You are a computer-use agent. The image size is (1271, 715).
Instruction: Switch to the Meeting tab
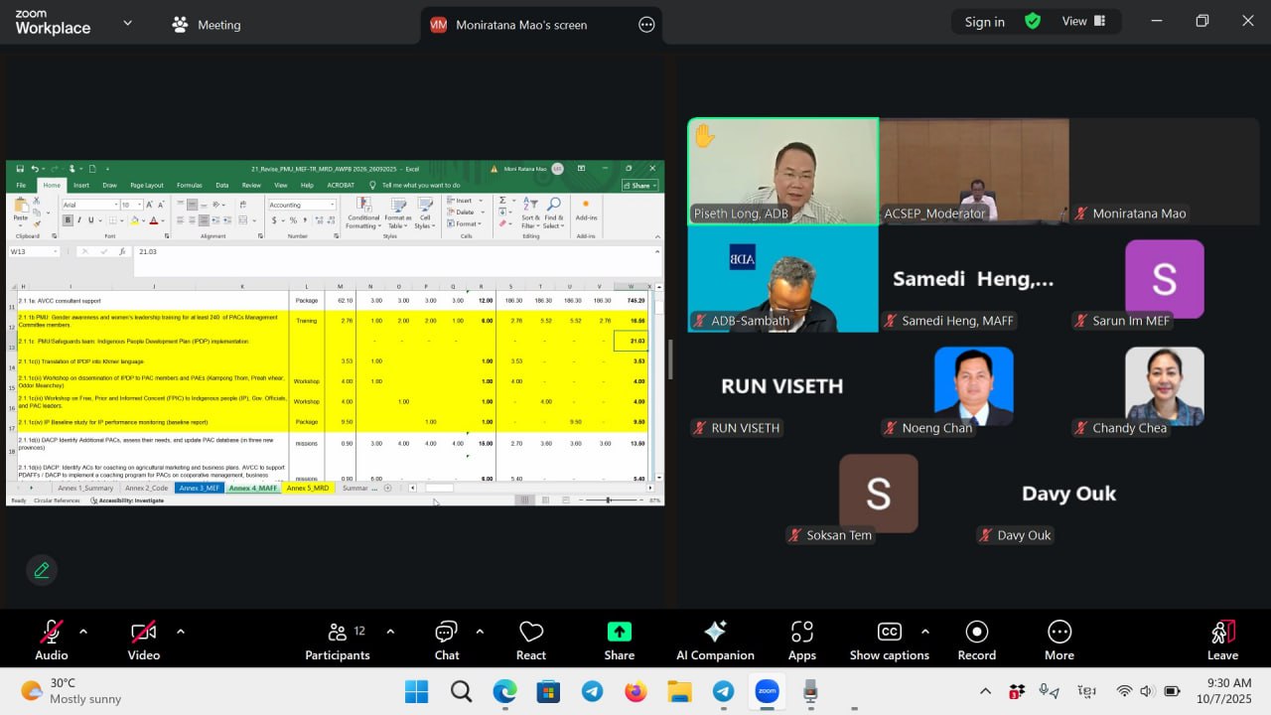click(x=207, y=25)
